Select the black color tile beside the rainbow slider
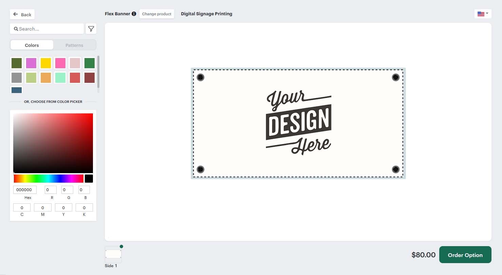Screen dimensions: 502x275 pyautogui.click(x=89, y=178)
